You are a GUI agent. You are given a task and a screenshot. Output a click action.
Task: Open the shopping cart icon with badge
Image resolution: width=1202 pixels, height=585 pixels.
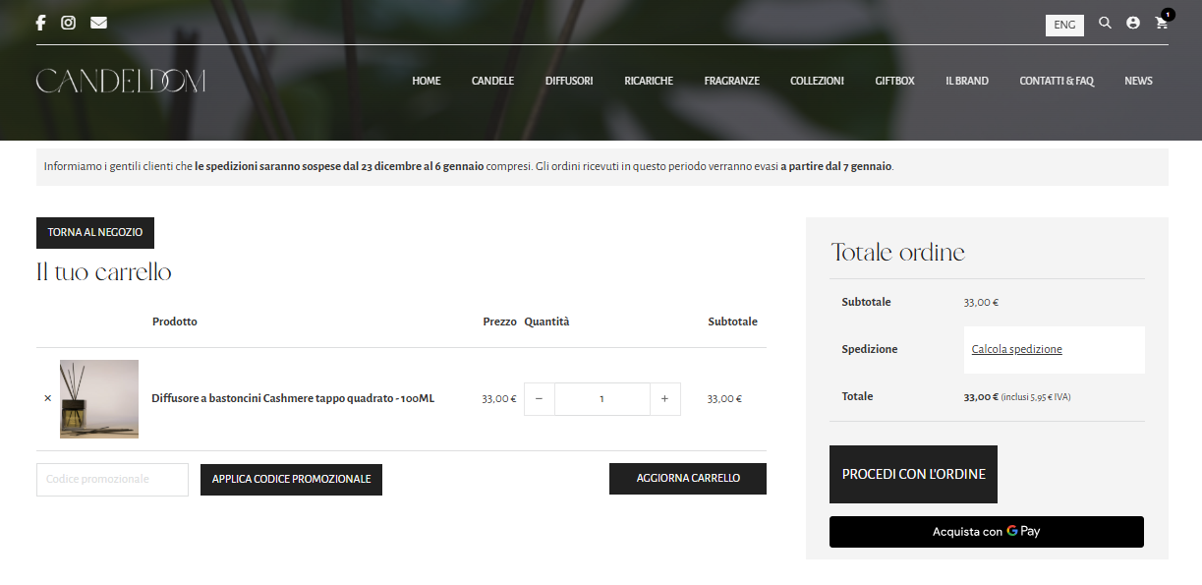[x=1162, y=22]
